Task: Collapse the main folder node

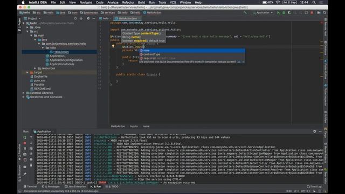Action: click(x=31, y=36)
